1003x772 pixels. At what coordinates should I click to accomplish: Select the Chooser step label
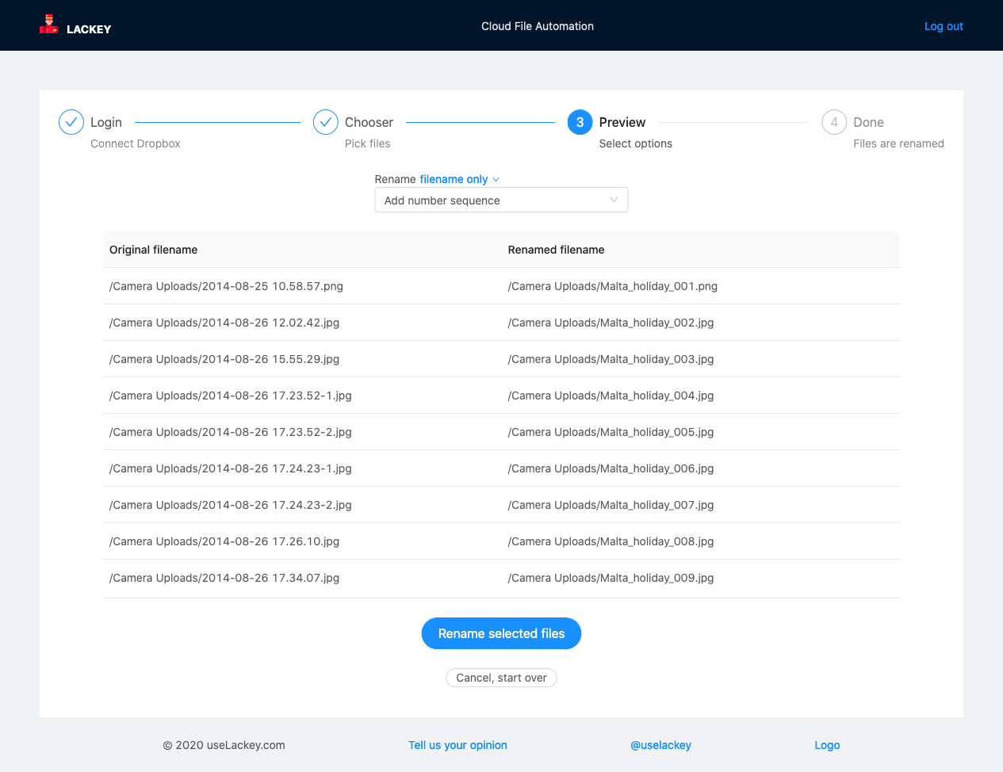[369, 122]
